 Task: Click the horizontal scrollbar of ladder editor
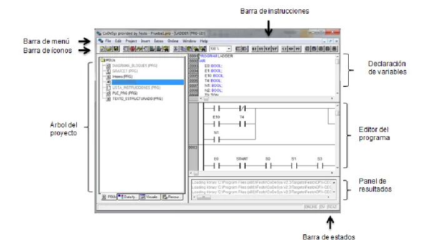(x=263, y=173)
